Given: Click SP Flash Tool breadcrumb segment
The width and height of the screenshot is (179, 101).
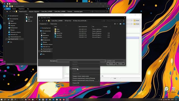Looking at the screenshot, I should pos(68,21).
